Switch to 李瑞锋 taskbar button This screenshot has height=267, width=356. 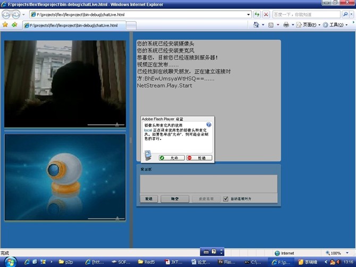click(x=308, y=262)
